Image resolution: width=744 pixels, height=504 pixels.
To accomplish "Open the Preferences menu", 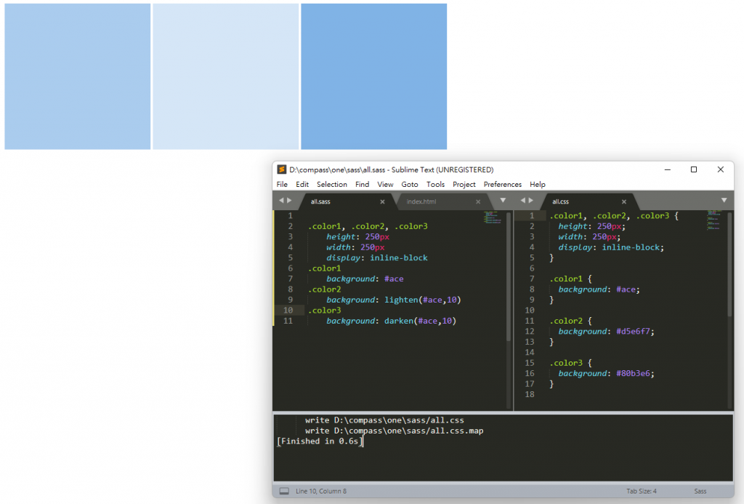I will click(x=503, y=184).
